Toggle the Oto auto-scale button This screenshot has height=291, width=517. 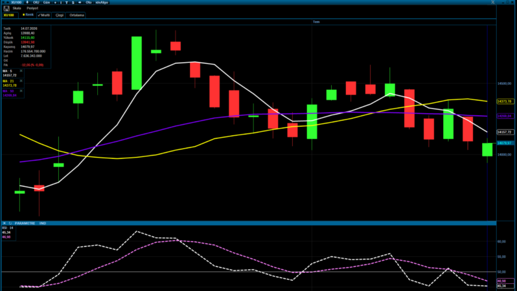tap(89, 3)
